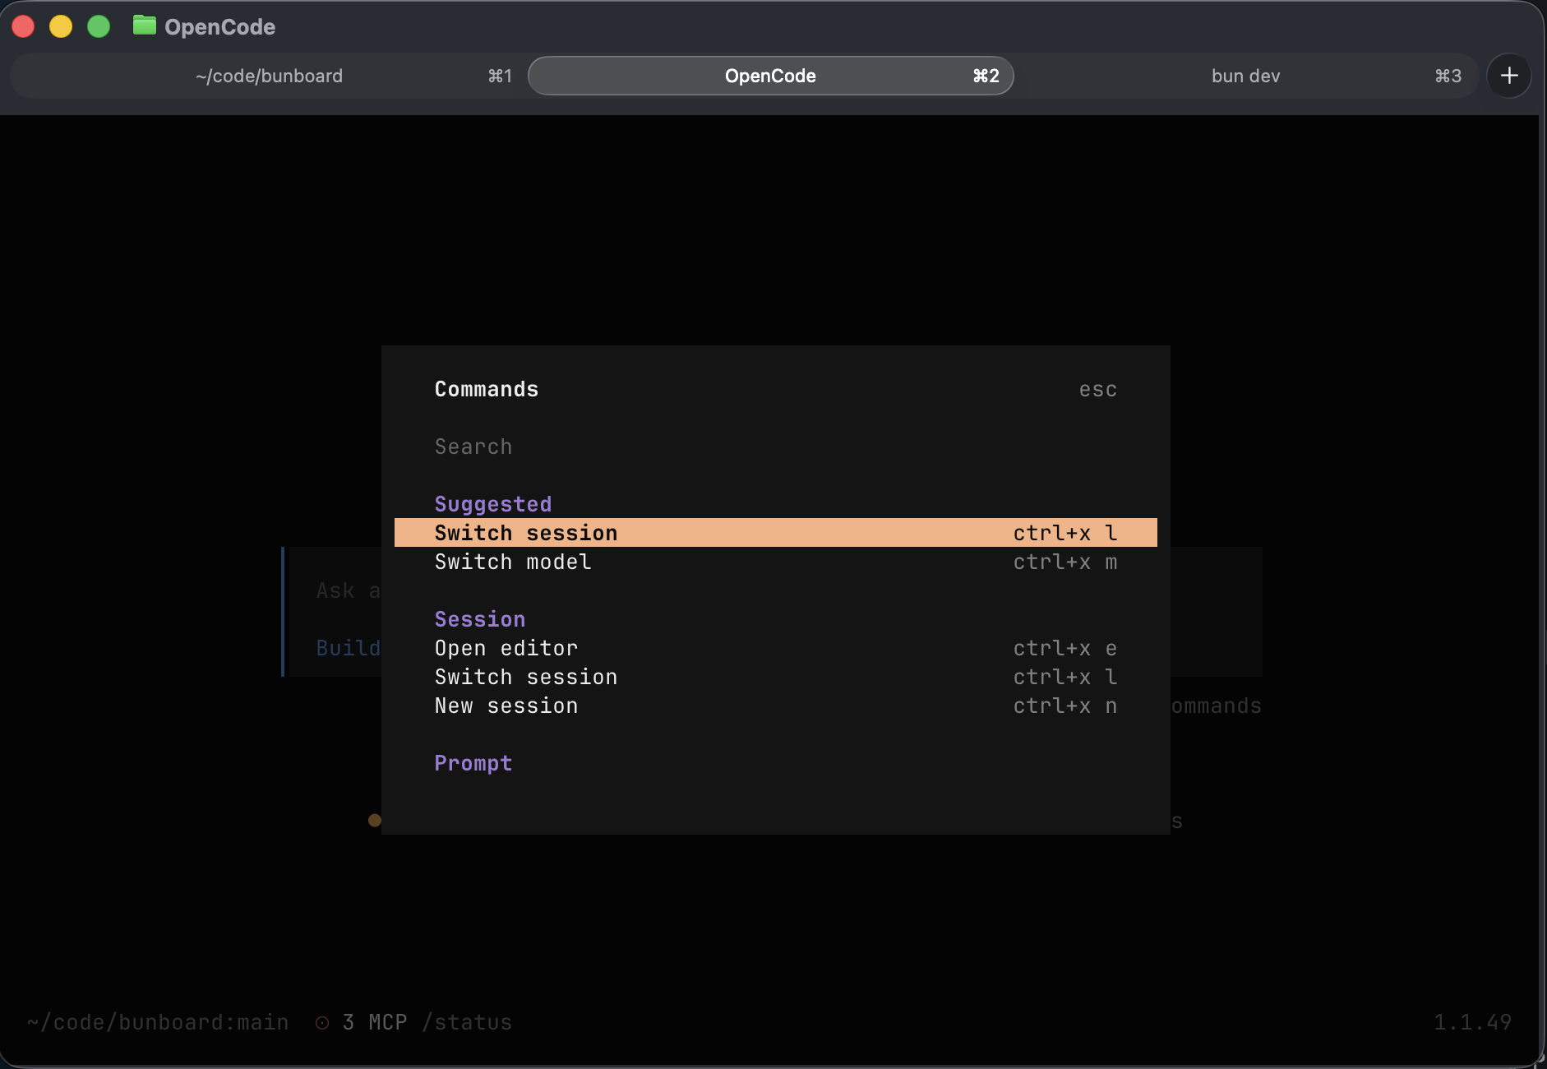1547x1069 pixels.
Task: Click the yellow minimize window button
Action: pos(61,26)
